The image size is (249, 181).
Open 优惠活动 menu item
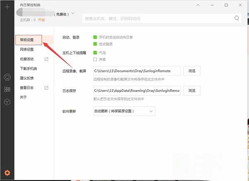click(27, 59)
